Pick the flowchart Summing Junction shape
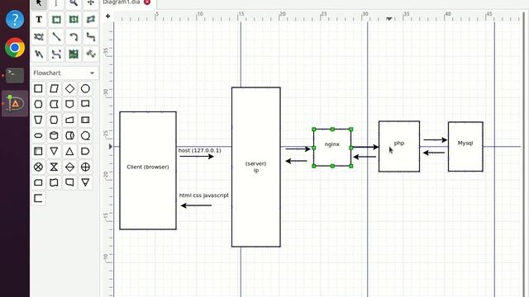The image size is (529, 297). [39, 167]
